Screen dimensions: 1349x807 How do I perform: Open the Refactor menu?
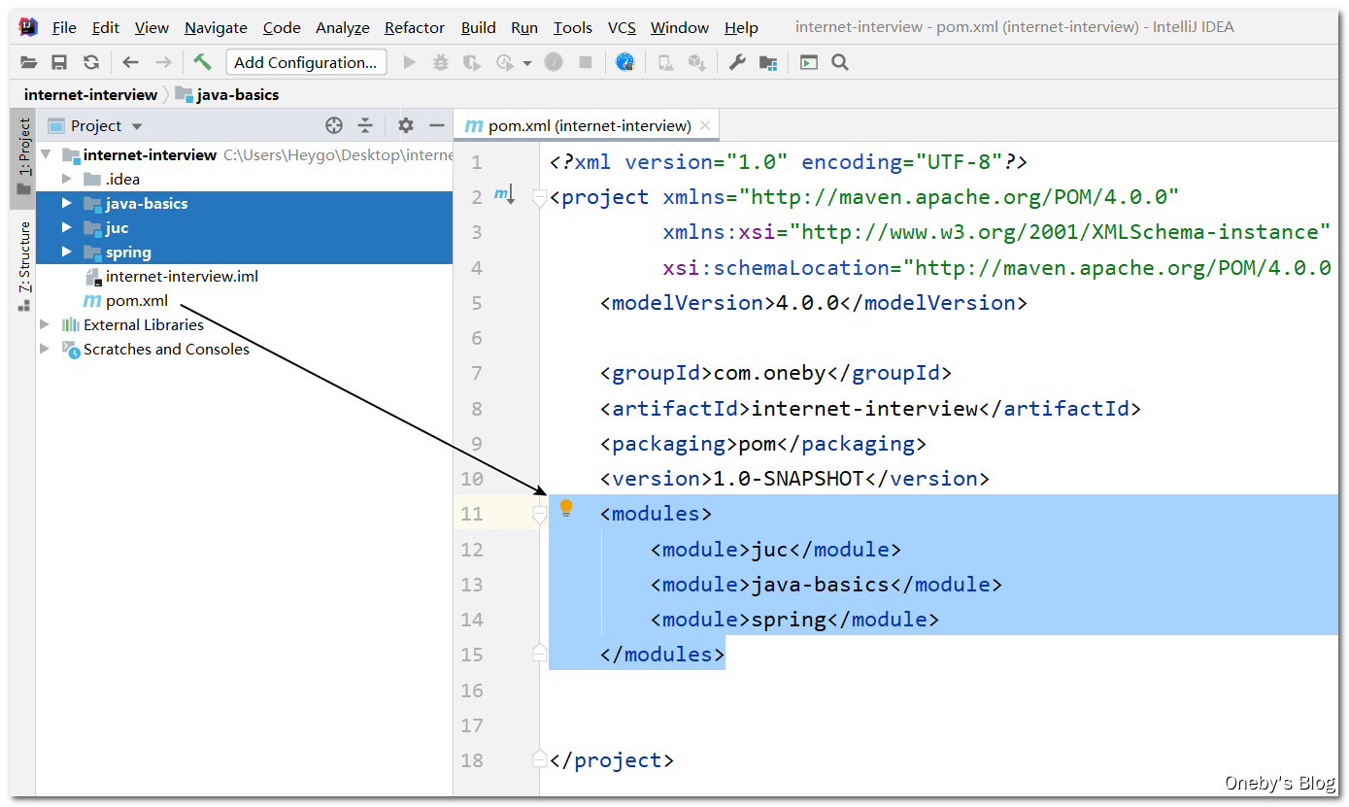click(x=415, y=27)
